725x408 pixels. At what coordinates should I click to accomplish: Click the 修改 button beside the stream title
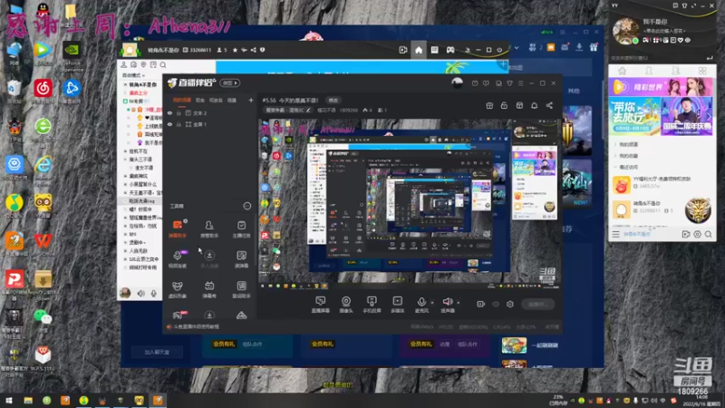[333, 100]
